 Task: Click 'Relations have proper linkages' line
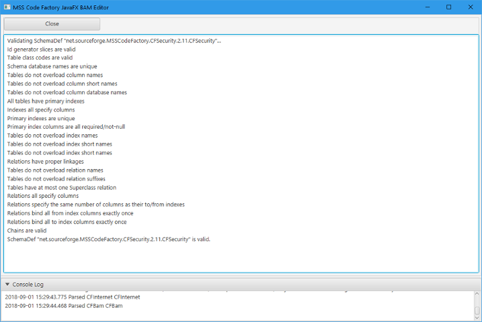point(45,161)
